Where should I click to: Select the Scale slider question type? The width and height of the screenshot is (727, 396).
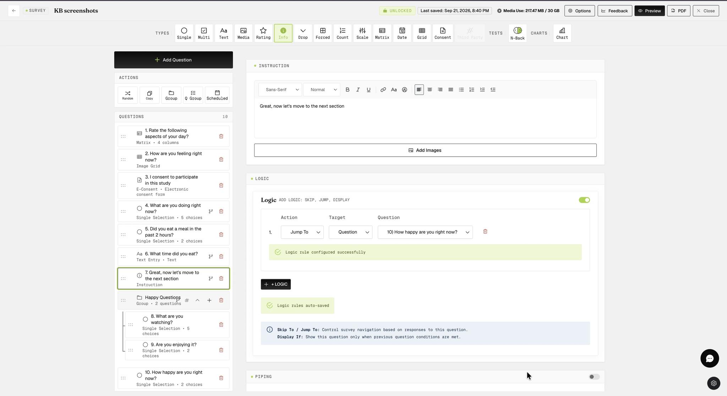(362, 33)
